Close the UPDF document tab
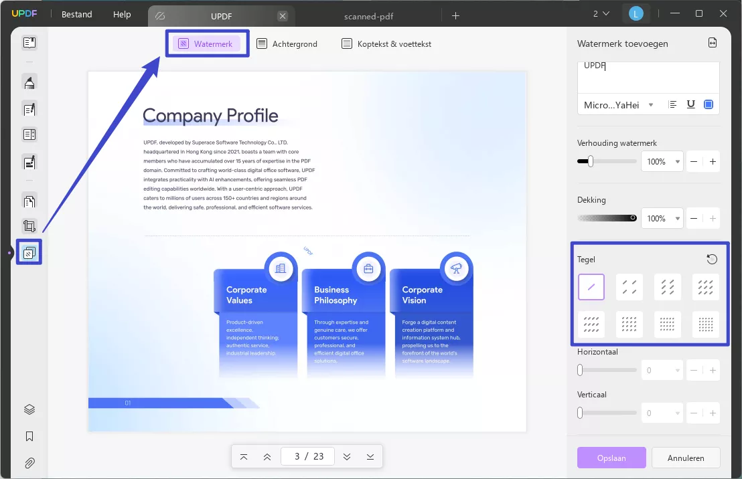This screenshot has height=479, width=742. (283, 16)
